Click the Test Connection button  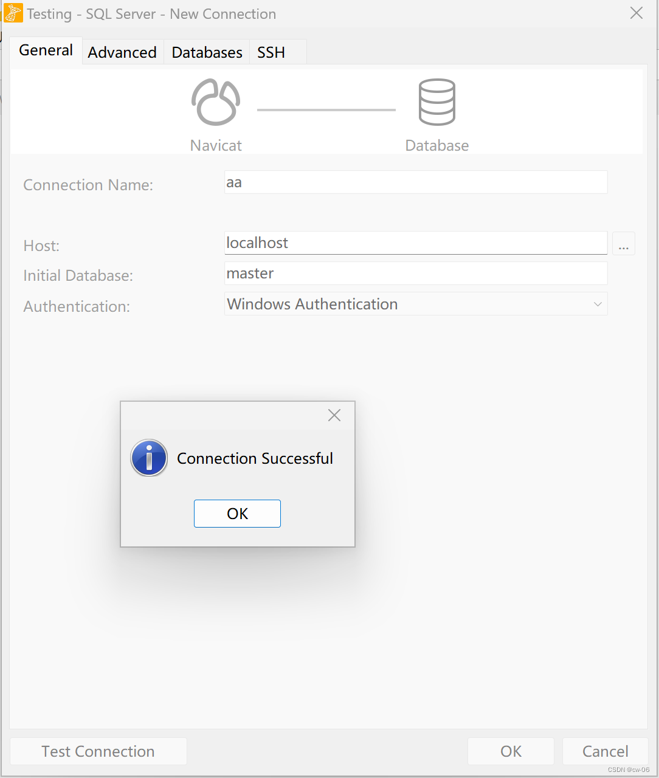(x=98, y=751)
